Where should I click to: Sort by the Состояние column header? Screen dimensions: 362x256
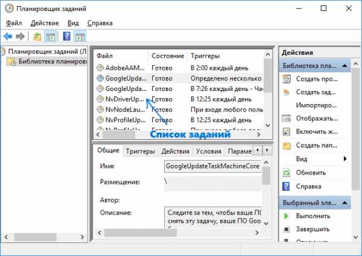coord(168,56)
